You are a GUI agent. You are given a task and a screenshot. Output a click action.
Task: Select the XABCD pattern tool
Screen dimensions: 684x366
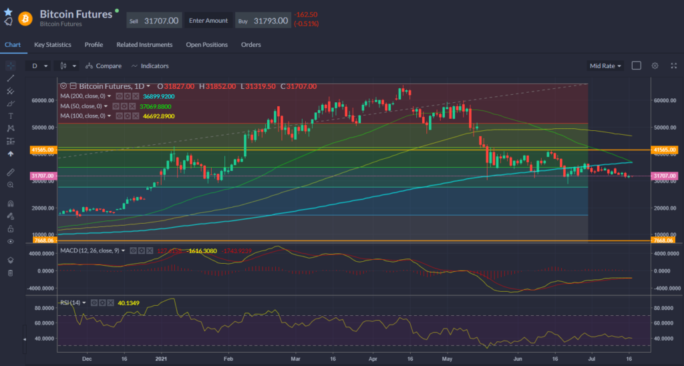click(x=11, y=129)
